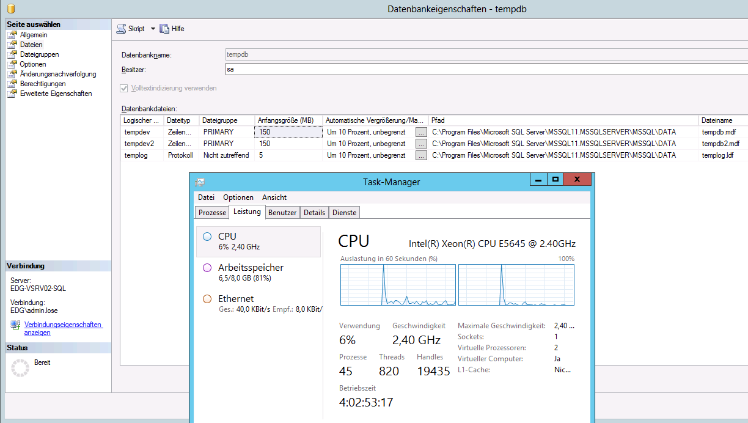Sort by the Logischer column header
This screenshot has width=748, height=423.
[x=142, y=120]
